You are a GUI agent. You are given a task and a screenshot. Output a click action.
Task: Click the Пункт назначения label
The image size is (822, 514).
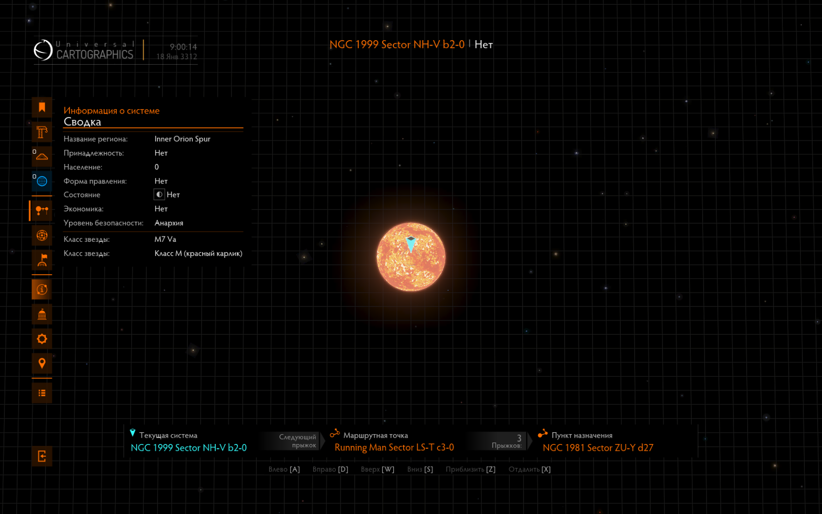582,435
